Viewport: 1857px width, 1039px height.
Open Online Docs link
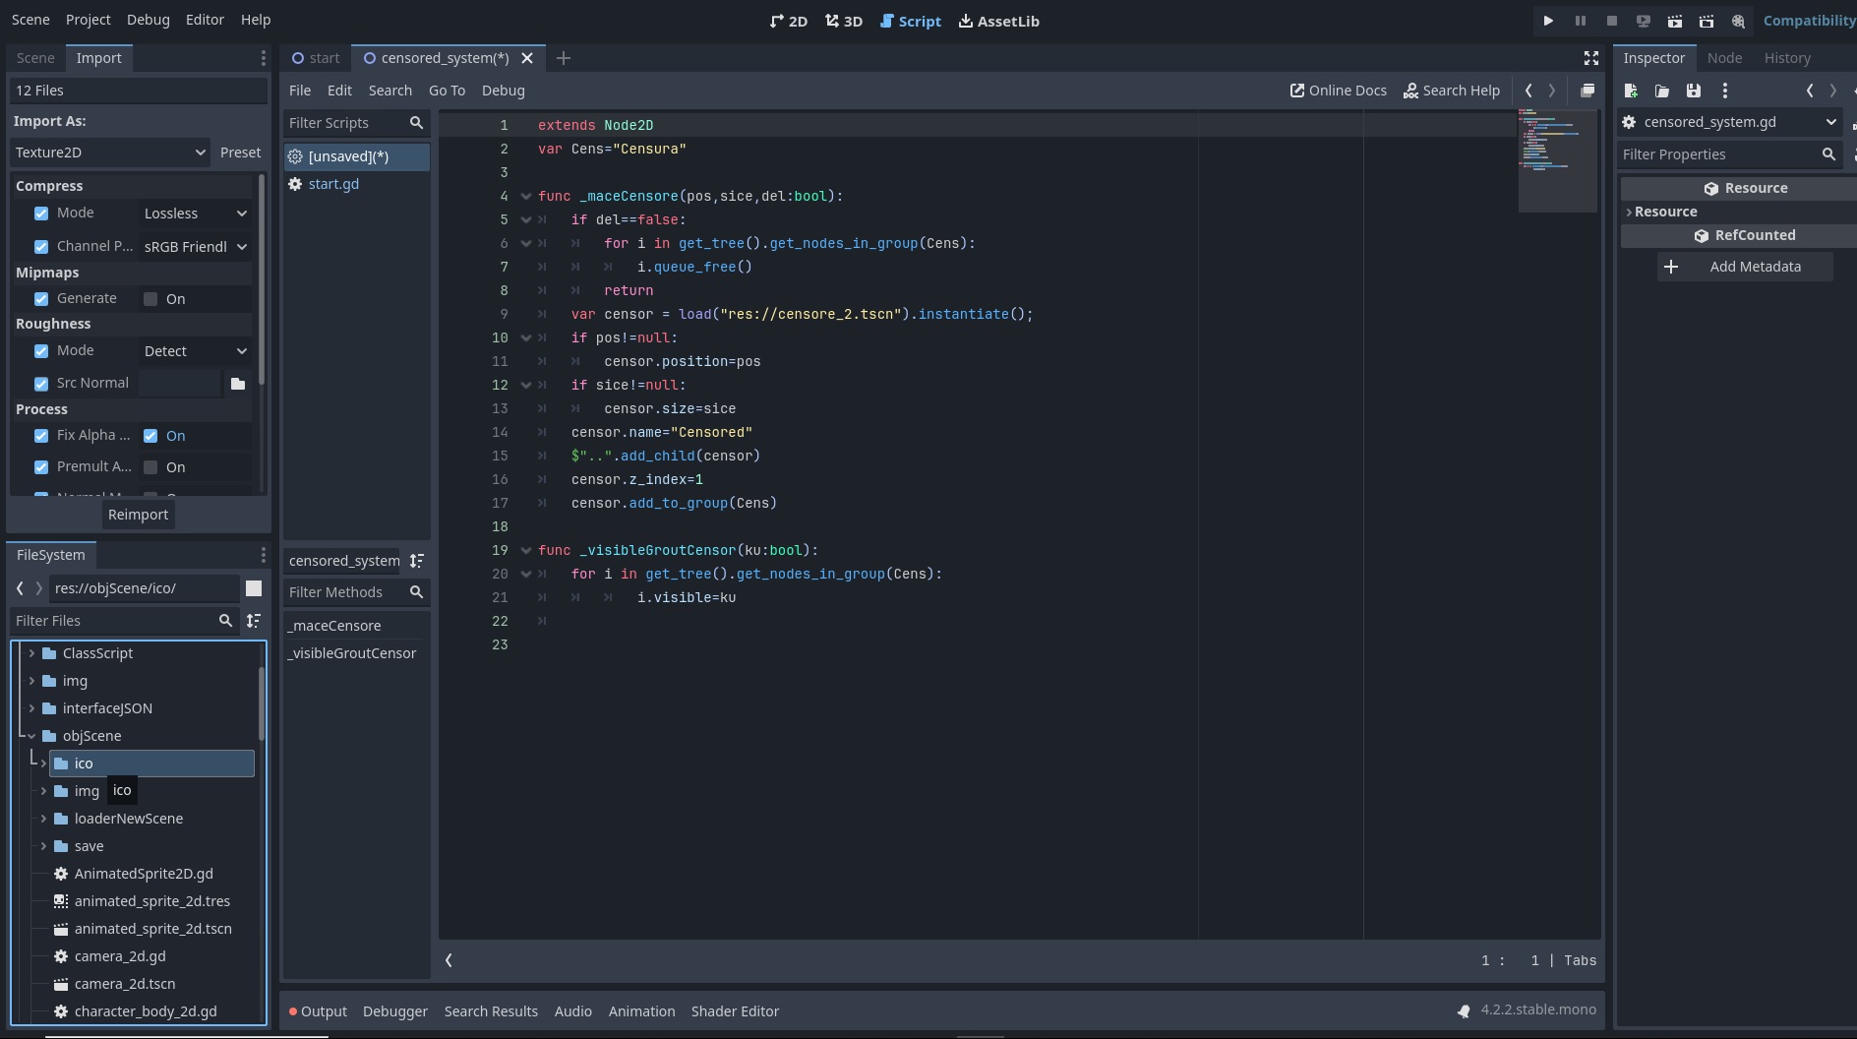(1338, 91)
